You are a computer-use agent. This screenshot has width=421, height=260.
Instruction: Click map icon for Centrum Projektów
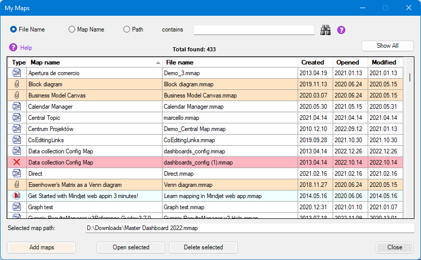click(x=17, y=128)
